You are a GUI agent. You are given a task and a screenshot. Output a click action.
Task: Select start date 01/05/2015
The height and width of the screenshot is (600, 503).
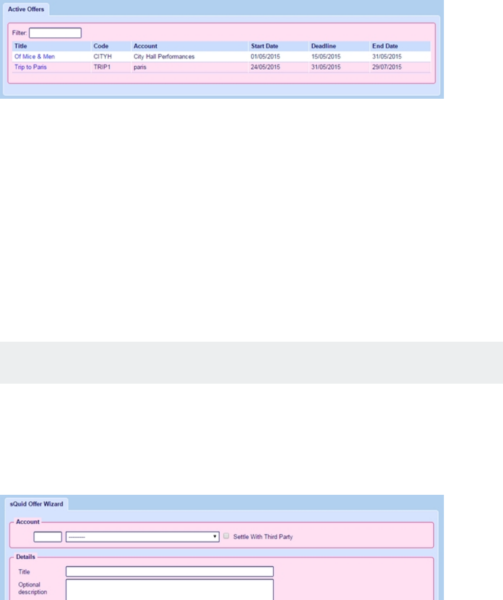(x=265, y=57)
